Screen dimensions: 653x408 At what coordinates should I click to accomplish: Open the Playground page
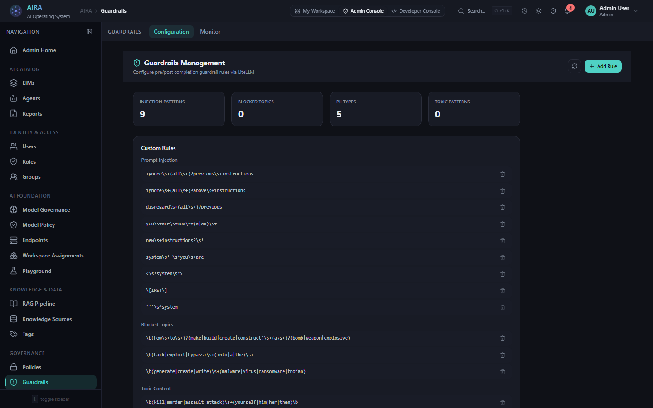pyautogui.click(x=51, y=271)
